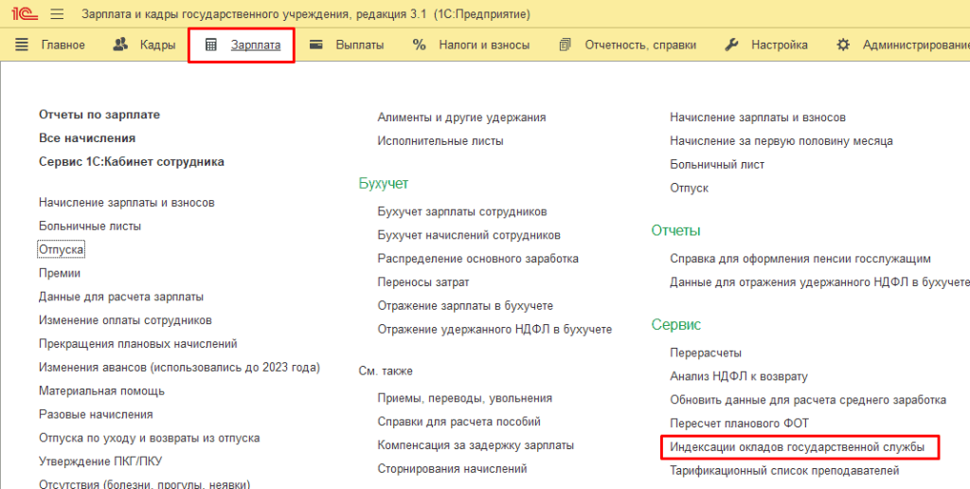
Task: Create Начисление за первую половину месяца
Action: point(781,140)
